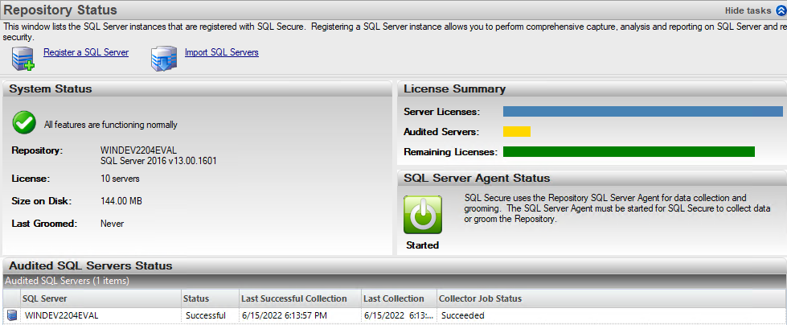Viewport: 787px width, 325px height.
Task: Collapse tasks using the Hide tasks chevron
Action: coord(780,10)
